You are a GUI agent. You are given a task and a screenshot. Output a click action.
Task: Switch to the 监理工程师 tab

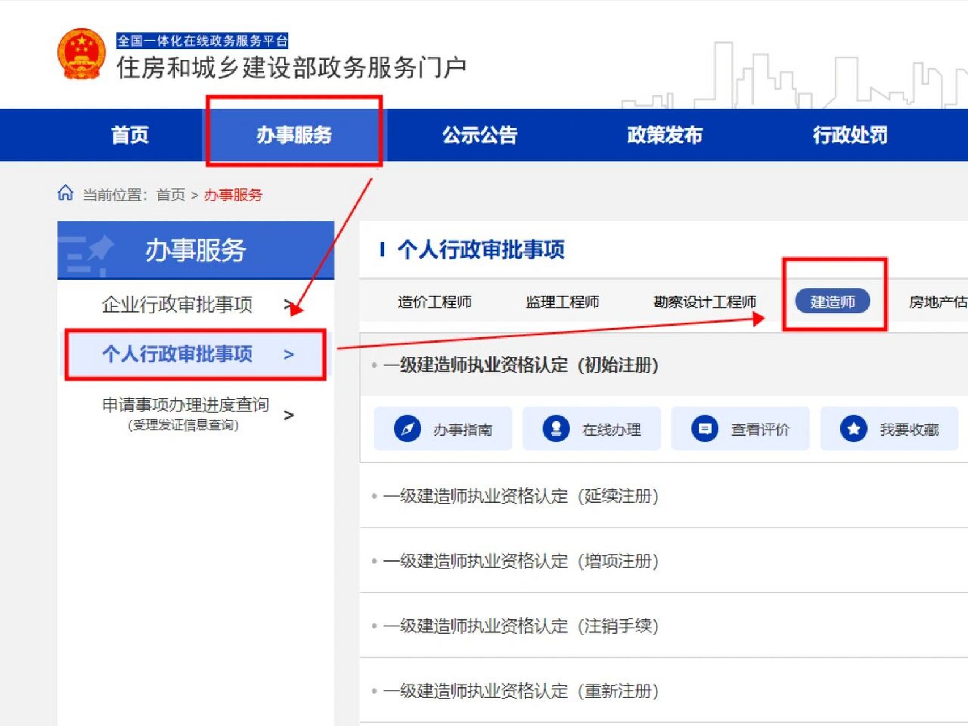coord(562,302)
